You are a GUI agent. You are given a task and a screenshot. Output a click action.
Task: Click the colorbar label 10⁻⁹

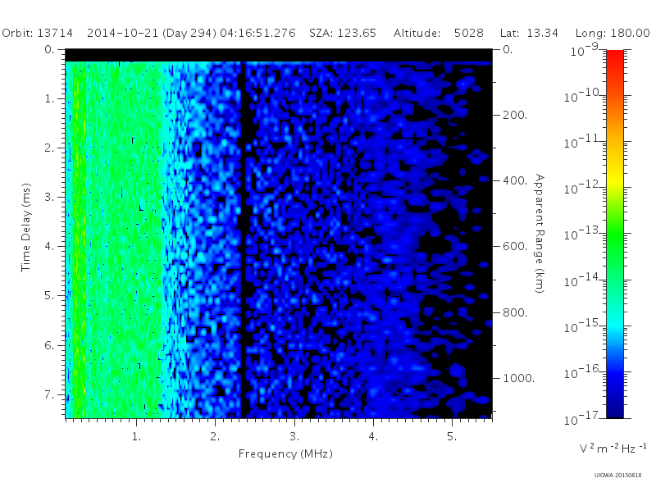(x=585, y=49)
